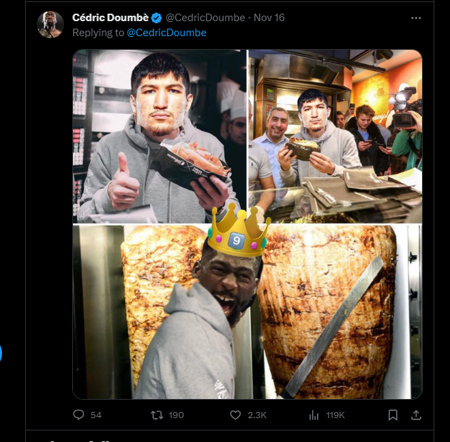The width and height of the screenshot is (450, 442).
Task: Open Cédric Doumbè's profile avatar
Action: [50, 25]
